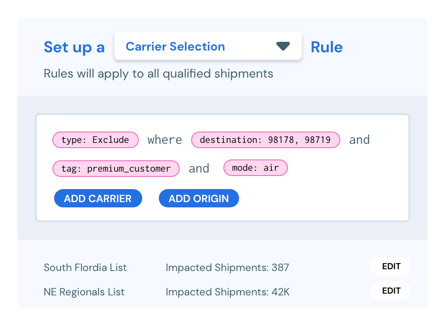Click the 'Set up a' heading text
Viewport: 445px width, 325px height.
74,47
